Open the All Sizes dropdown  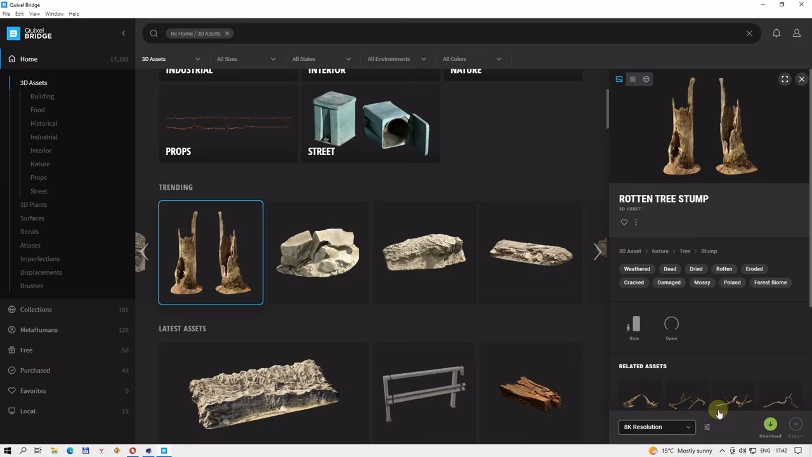pyautogui.click(x=246, y=59)
